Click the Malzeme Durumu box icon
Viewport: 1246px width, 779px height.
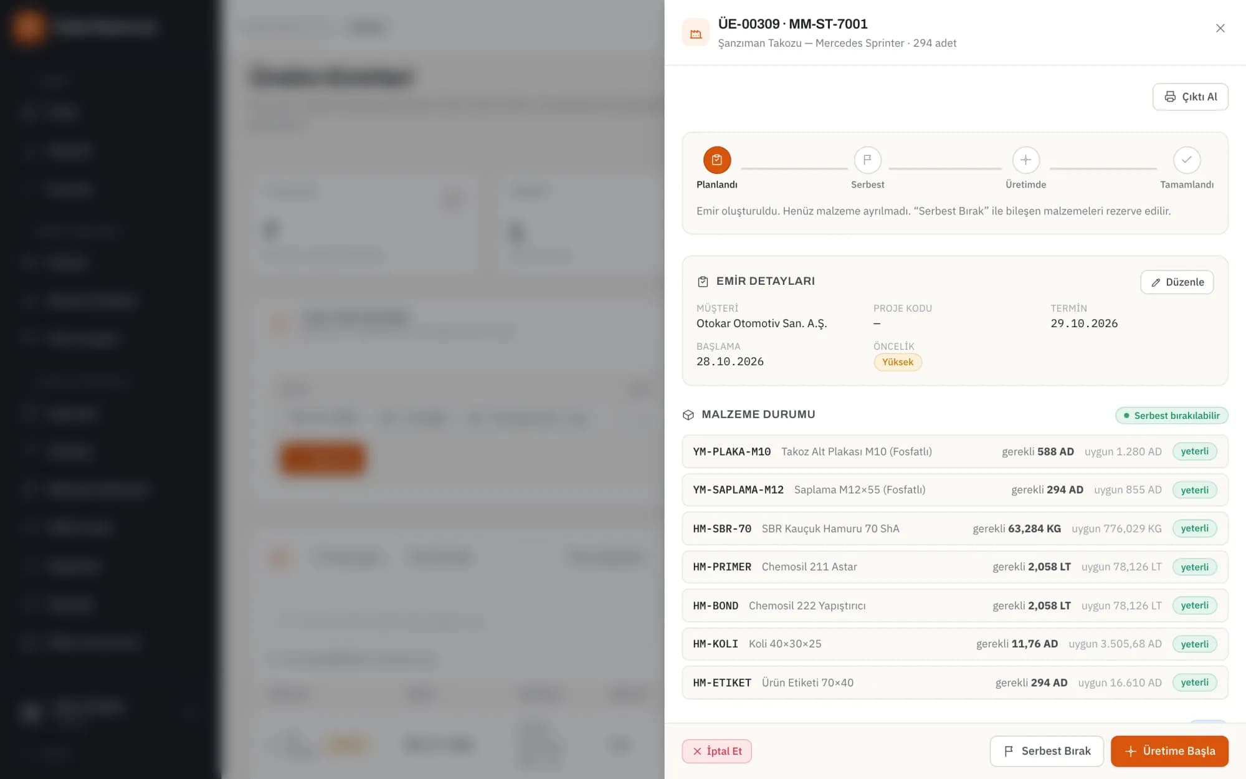pyautogui.click(x=688, y=415)
